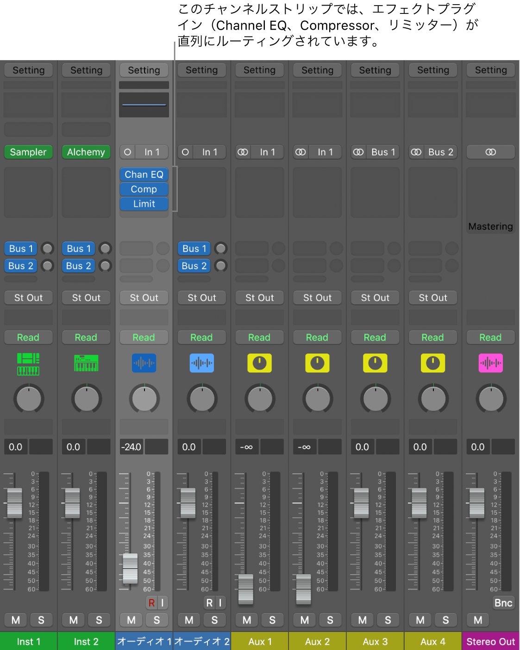Click the Inst 1 sampler keyboard track icon
520x650 pixels.
28,364
